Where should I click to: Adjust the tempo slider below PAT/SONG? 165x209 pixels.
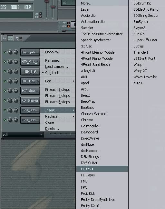[64, 31]
